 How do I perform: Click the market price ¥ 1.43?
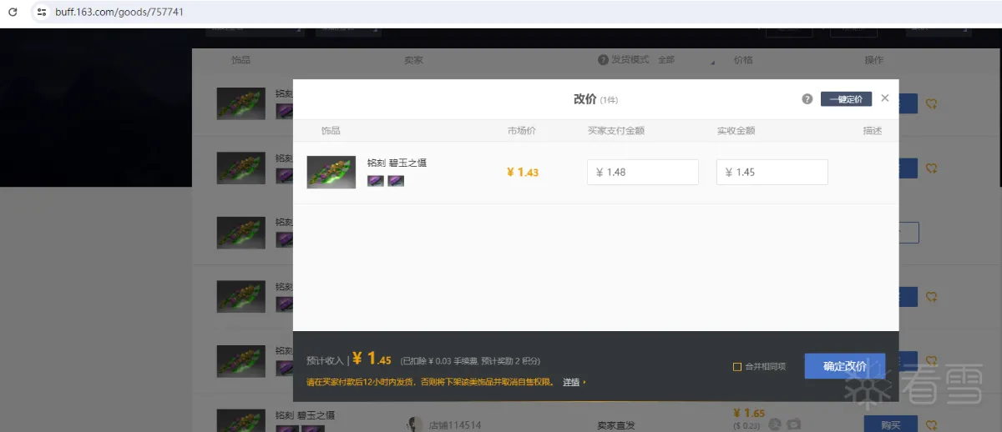(523, 173)
